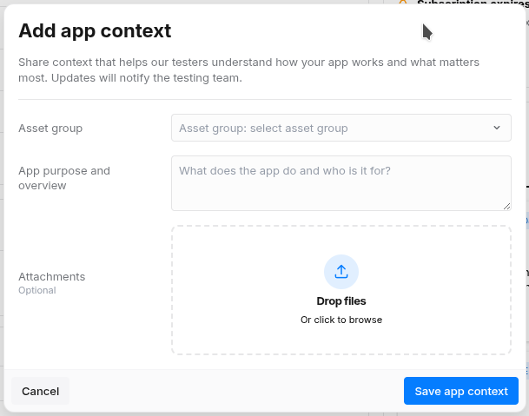The width and height of the screenshot is (529, 416).
Task: Click the 'Or click to browse' text
Action: 341,320
